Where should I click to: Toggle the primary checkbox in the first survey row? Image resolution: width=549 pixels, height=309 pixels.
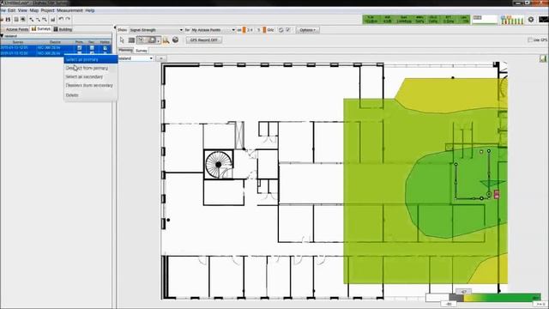(x=80, y=48)
